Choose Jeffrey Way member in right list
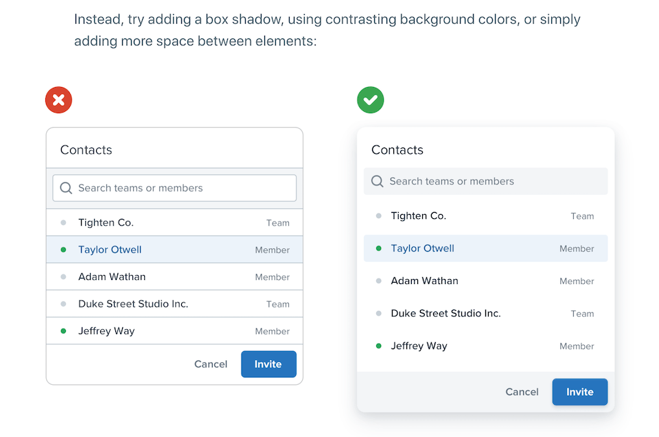Image resolution: width=659 pixels, height=437 pixels. [x=485, y=346]
